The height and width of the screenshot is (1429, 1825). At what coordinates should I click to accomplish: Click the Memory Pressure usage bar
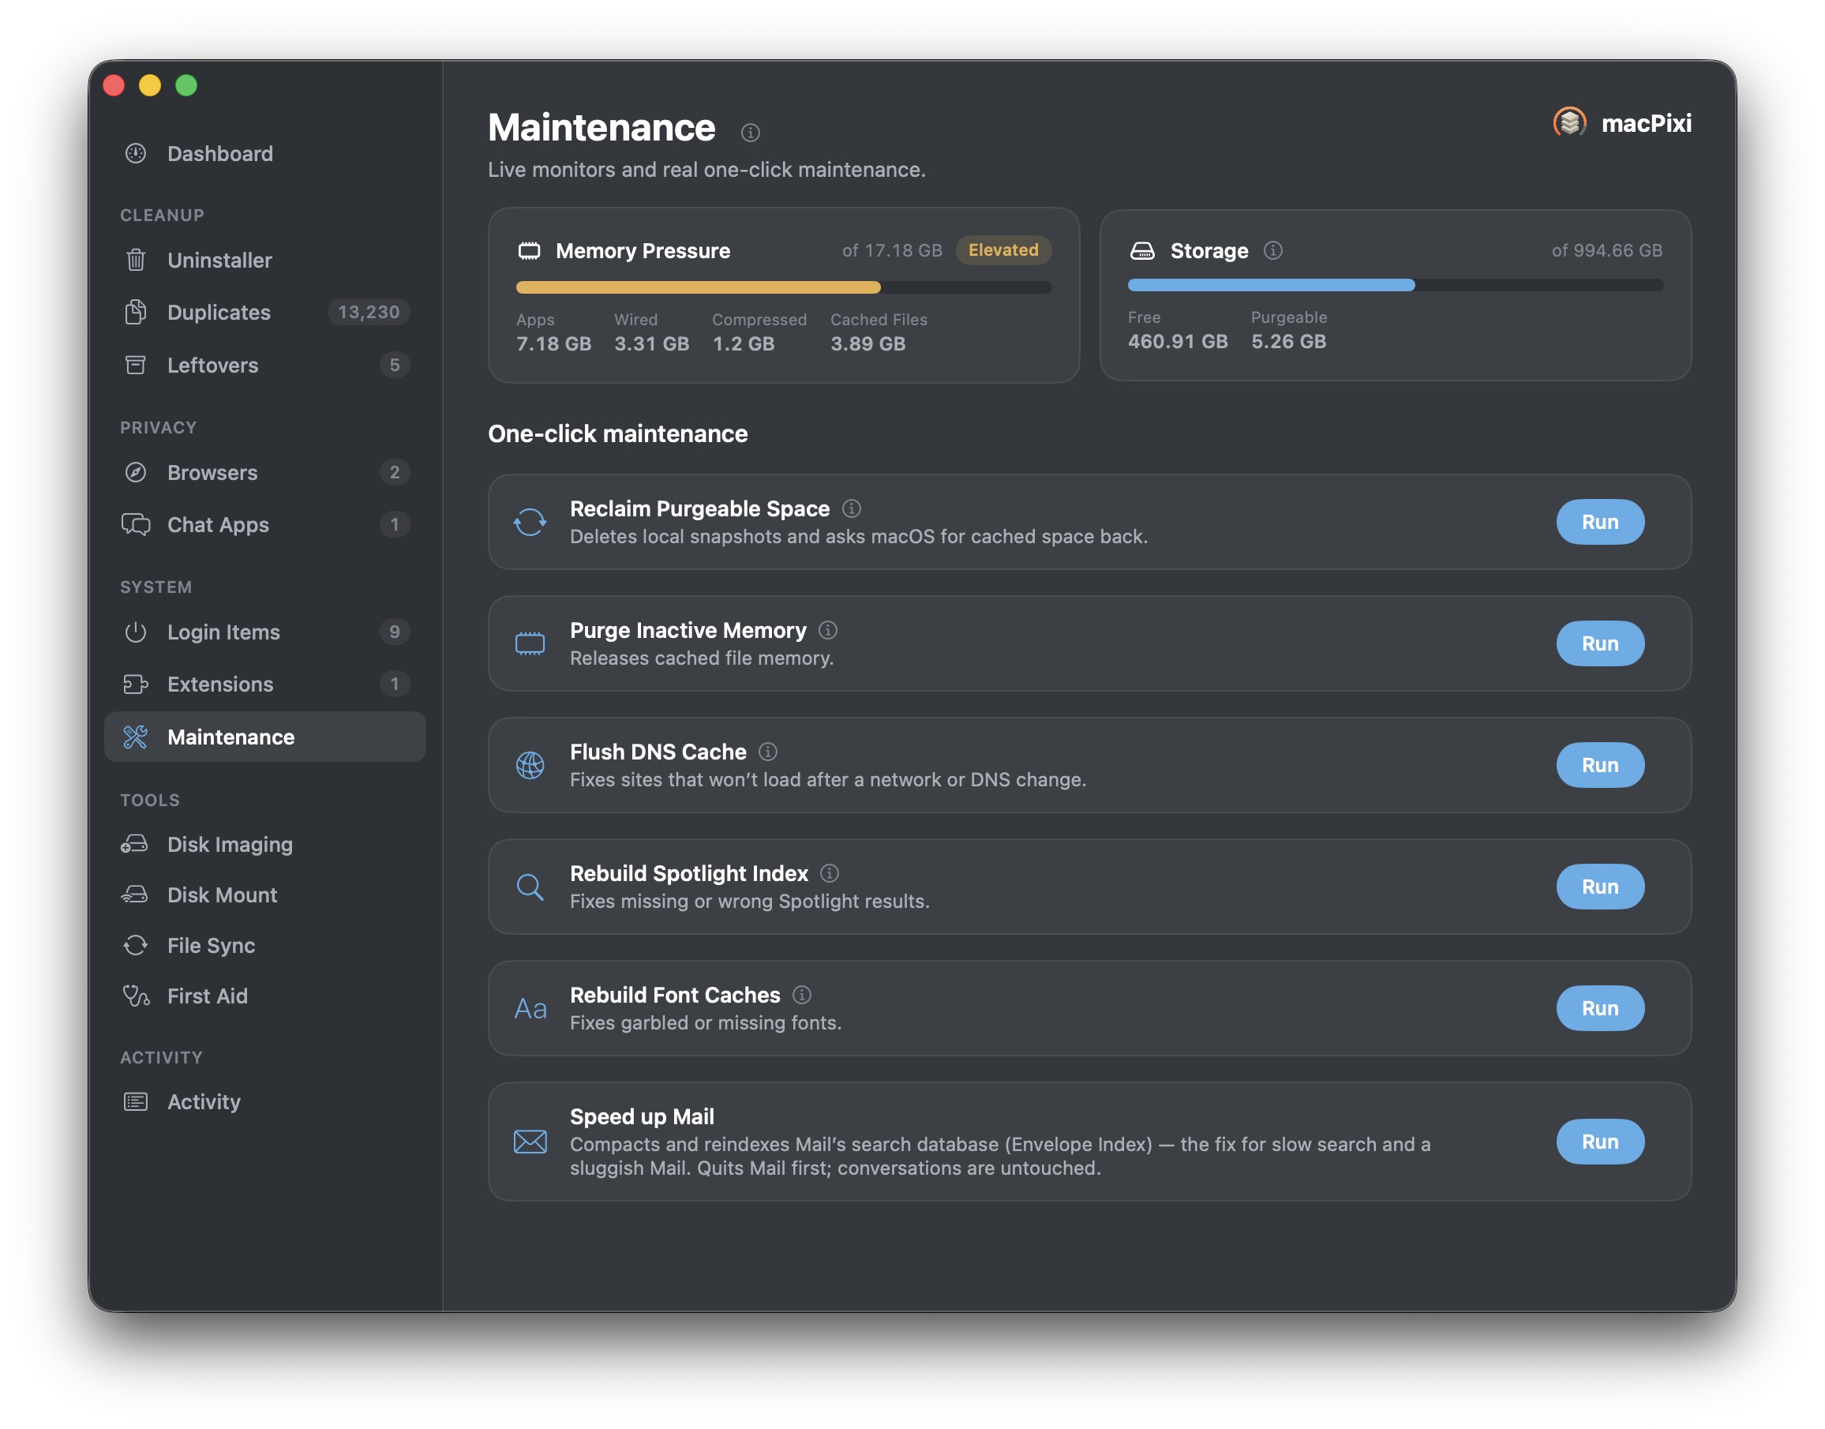(x=784, y=288)
